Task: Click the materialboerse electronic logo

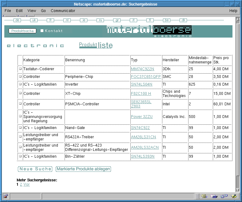Action: coord(149,31)
